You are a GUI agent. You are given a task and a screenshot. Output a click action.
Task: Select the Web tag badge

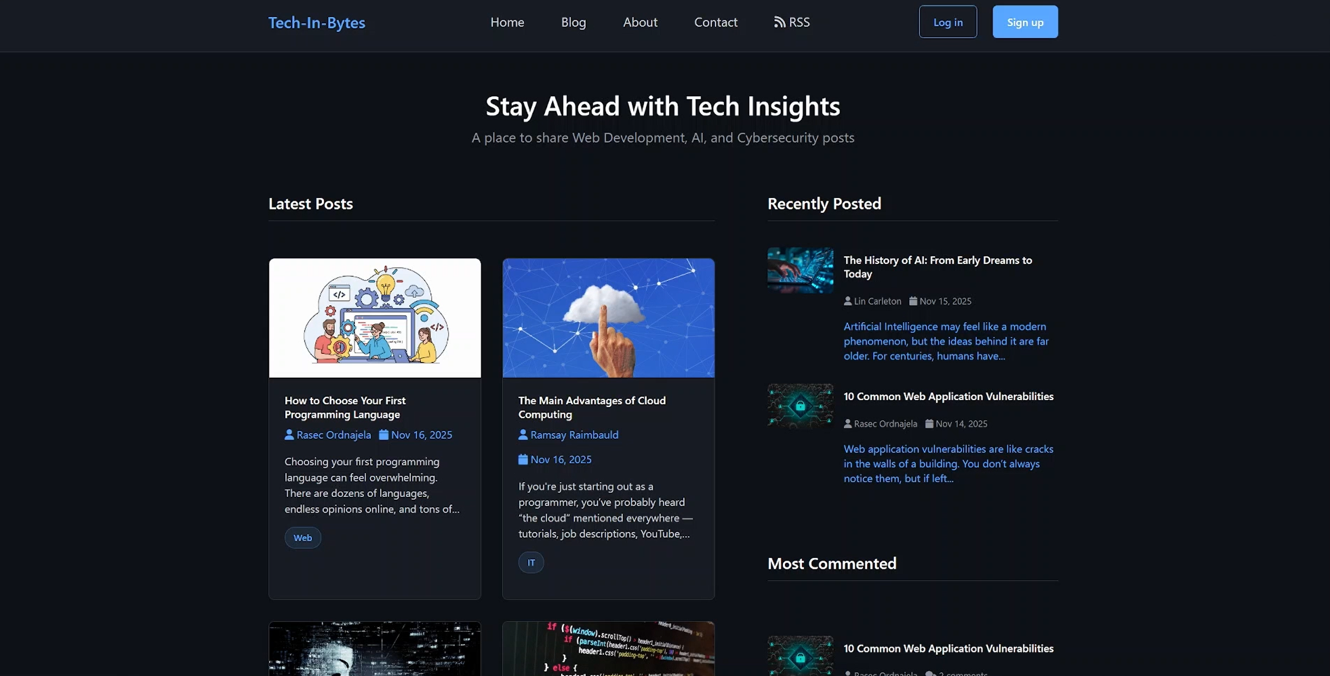click(x=303, y=538)
